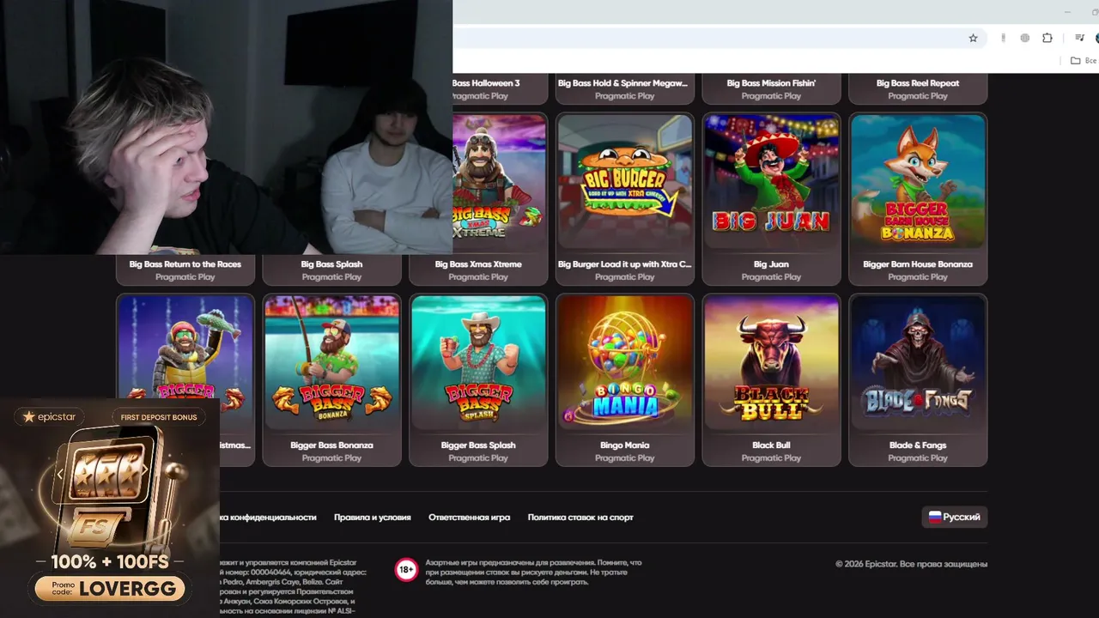1099x618 pixels.
Task: Click the Big Bass Return to the Races title
Action: [185, 264]
